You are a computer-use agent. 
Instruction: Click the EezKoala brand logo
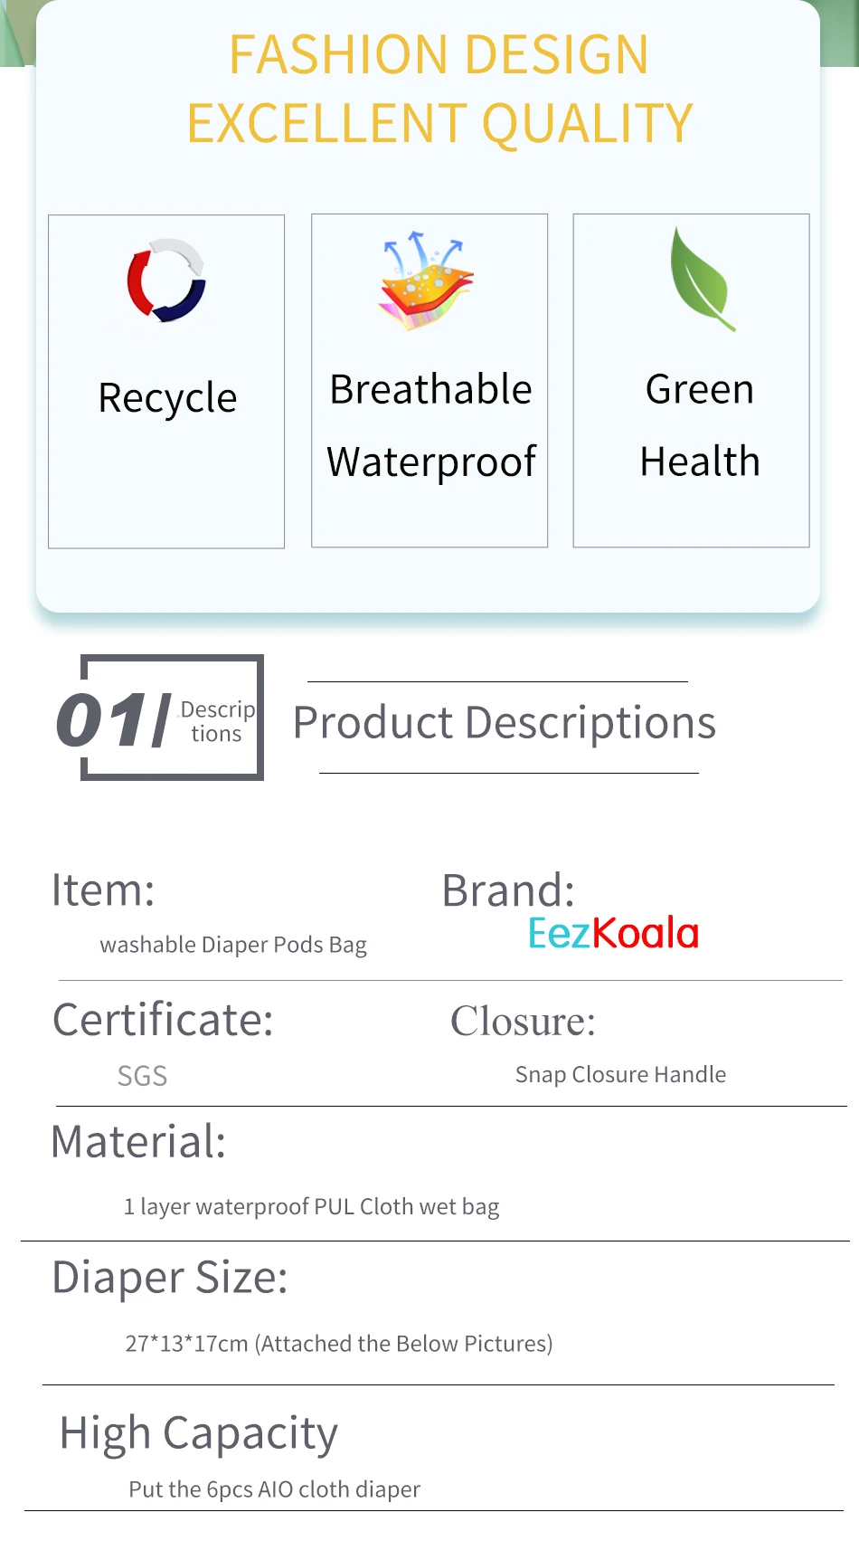613,933
